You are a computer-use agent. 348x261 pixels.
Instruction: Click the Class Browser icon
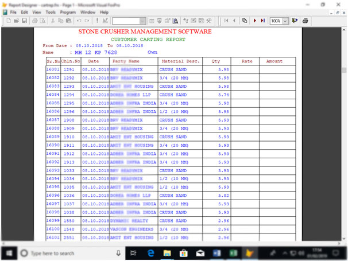tap(185, 21)
